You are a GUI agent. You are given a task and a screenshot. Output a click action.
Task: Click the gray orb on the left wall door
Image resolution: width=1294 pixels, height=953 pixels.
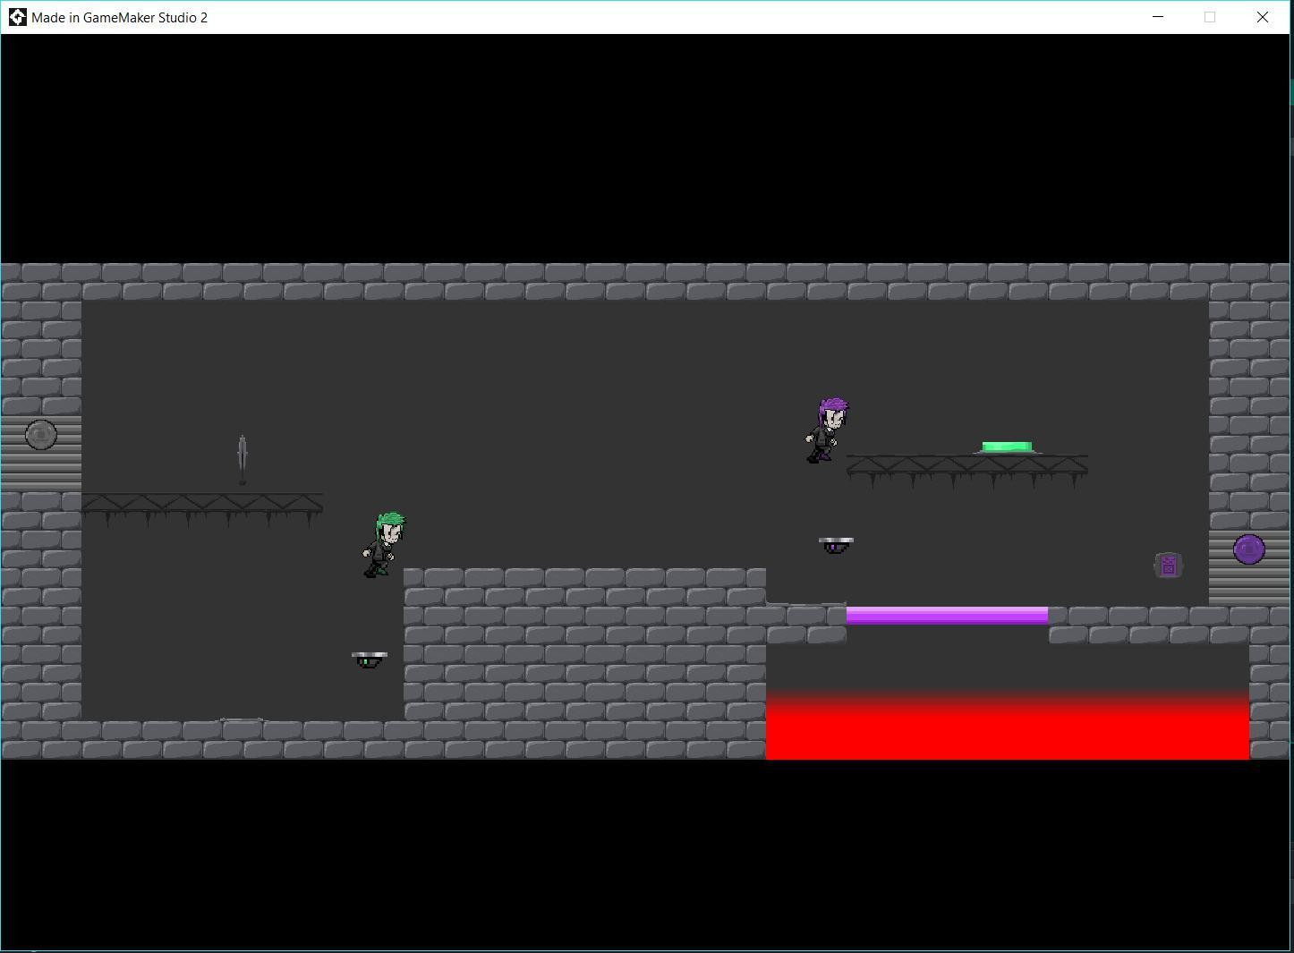click(x=41, y=435)
